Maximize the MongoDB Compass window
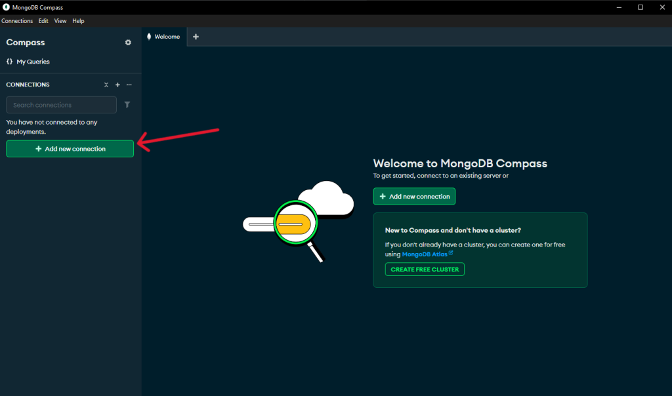Image resolution: width=672 pixels, height=396 pixels. click(640, 7)
